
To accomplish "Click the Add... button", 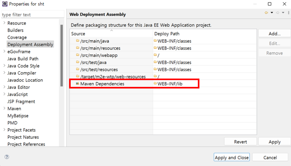I will pyautogui.click(x=274, y=34).
